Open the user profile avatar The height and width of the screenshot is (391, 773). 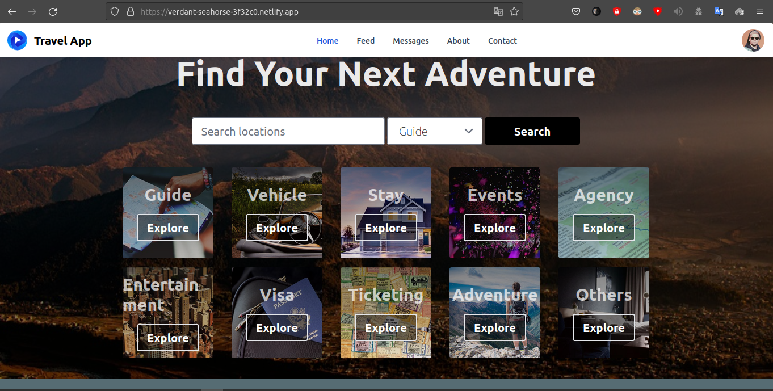(x=753, y=40)
